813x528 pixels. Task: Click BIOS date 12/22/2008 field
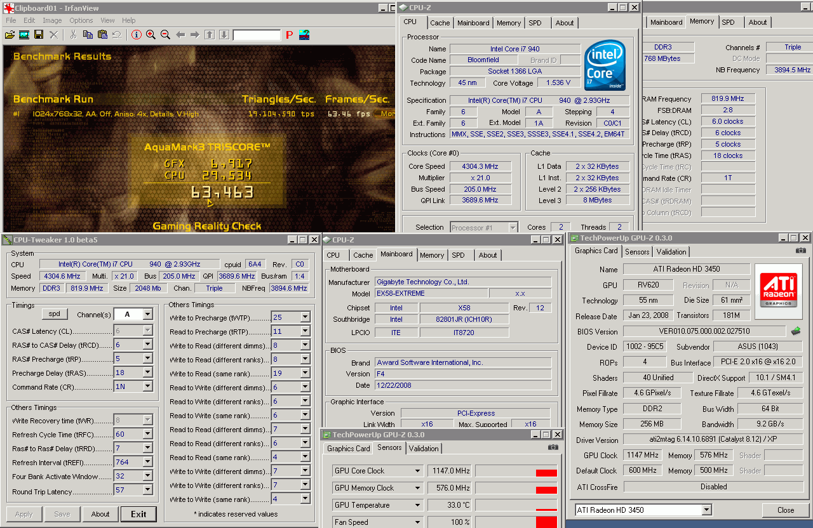(x=463, y=385)
